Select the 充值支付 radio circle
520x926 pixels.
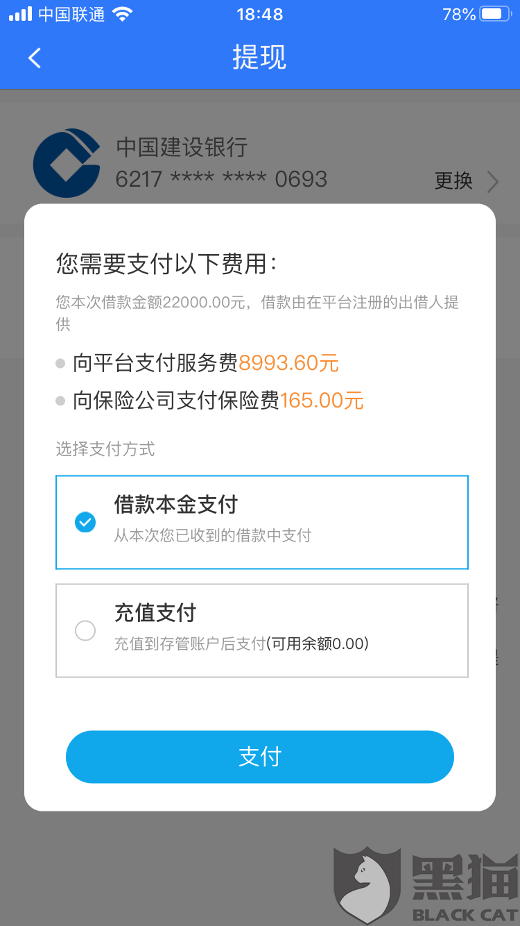coord(85,630)
